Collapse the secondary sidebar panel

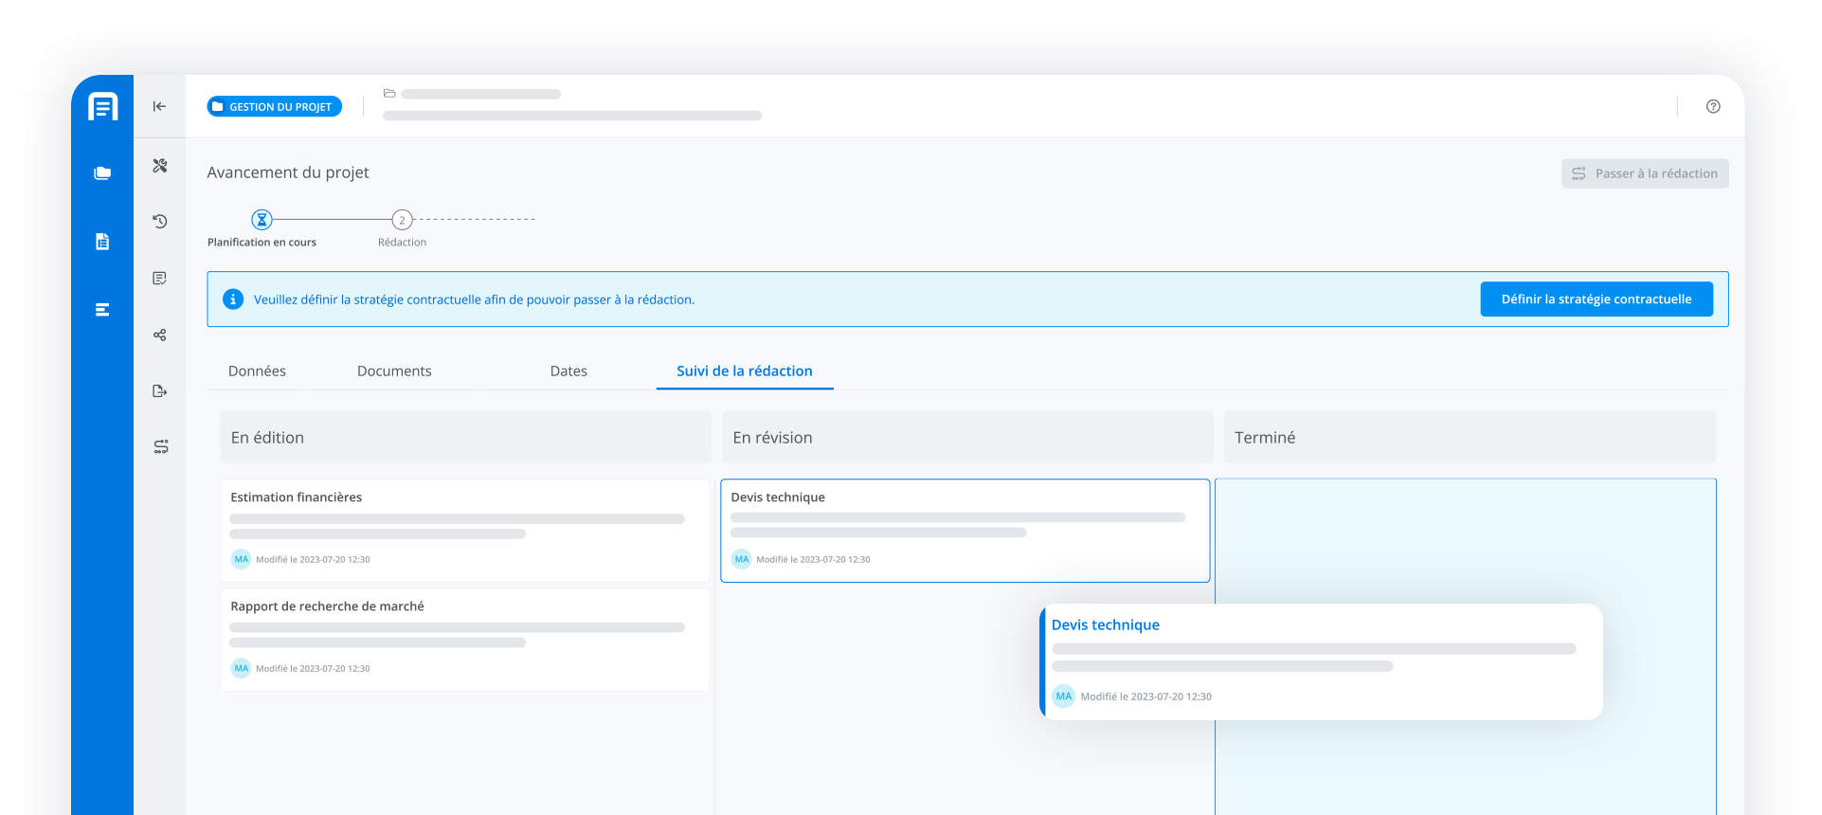tap(159, 106)
